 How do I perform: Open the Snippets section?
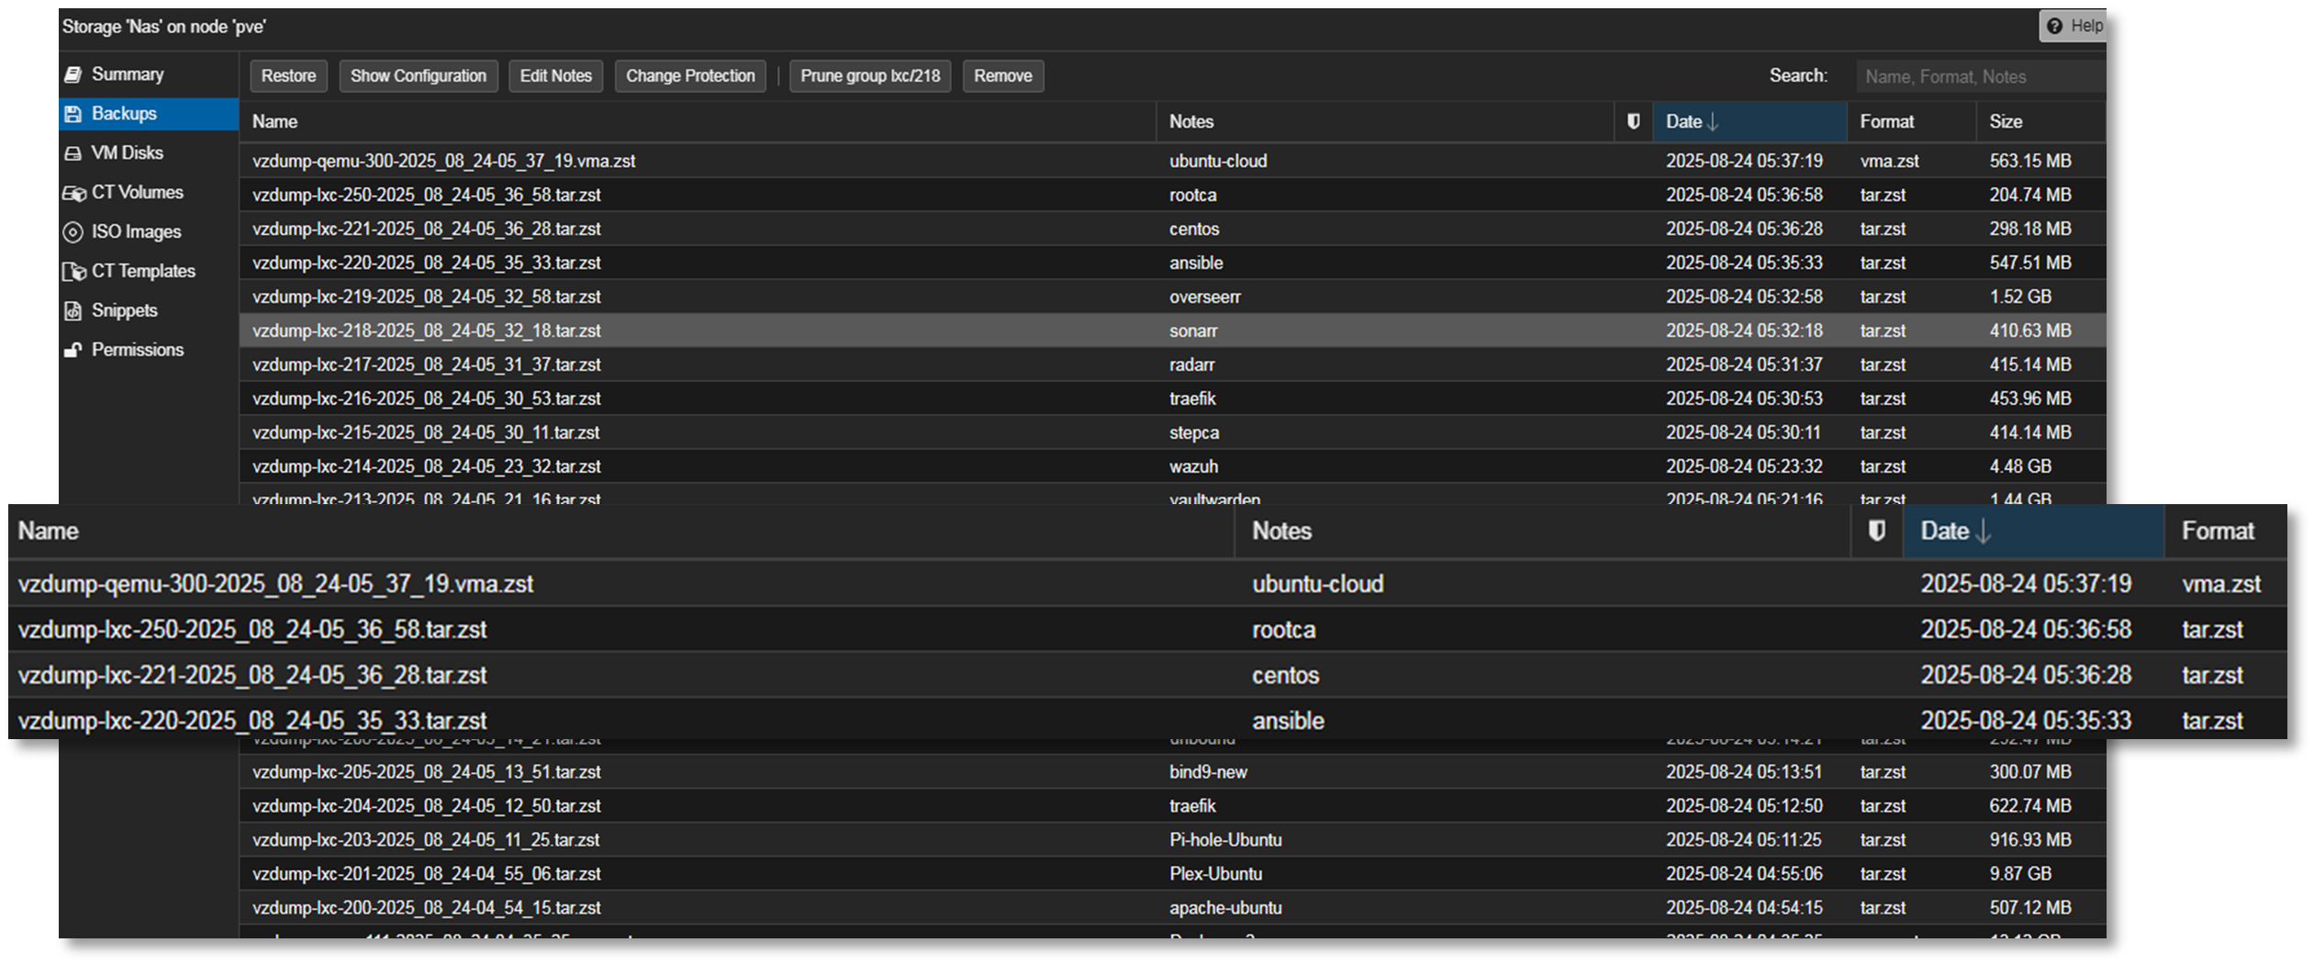124,309
